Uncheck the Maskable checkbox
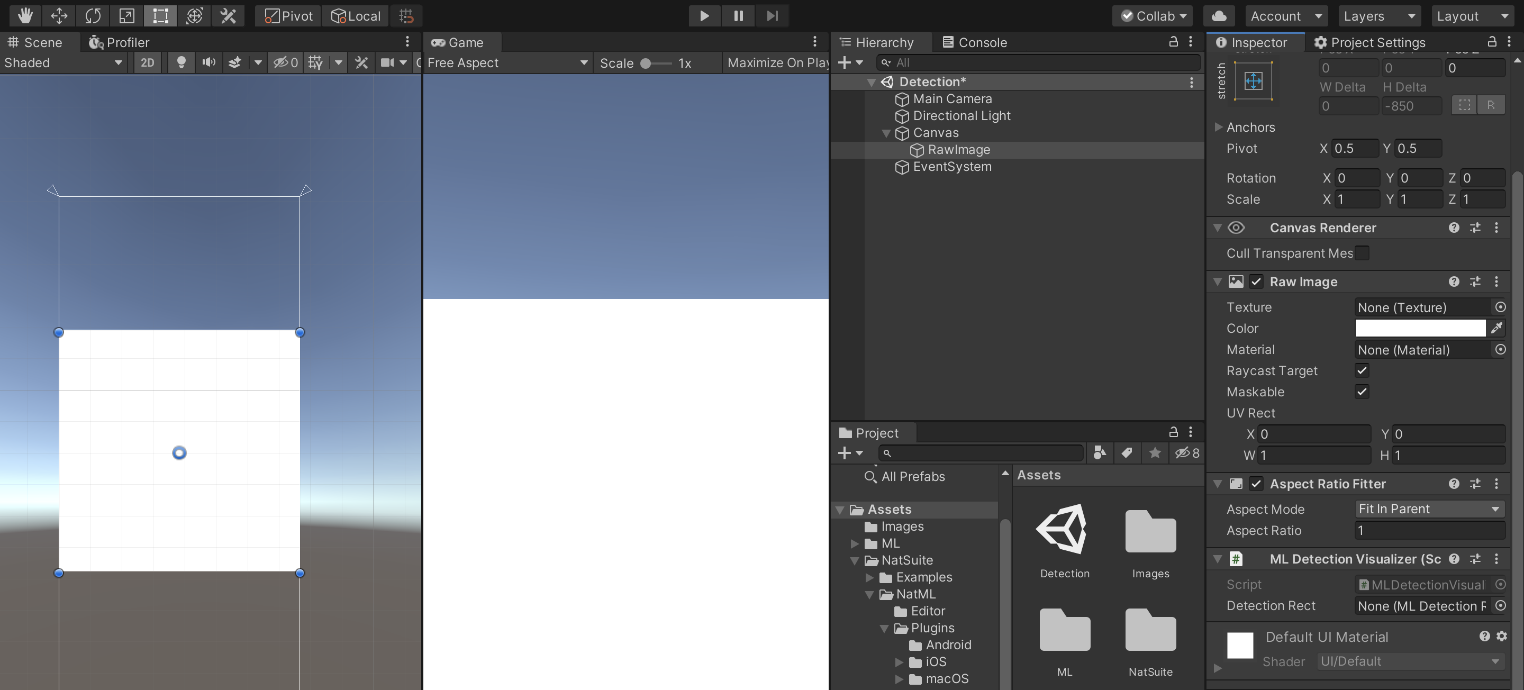This screenshot has width=1524, height=690. 1362,392
